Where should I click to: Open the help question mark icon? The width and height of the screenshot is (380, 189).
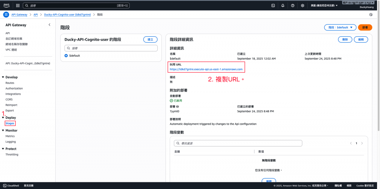click(x=293, y=5)
